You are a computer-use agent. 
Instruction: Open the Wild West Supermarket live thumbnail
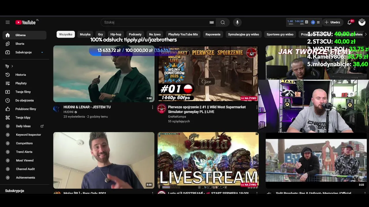(x=208, y=74)
